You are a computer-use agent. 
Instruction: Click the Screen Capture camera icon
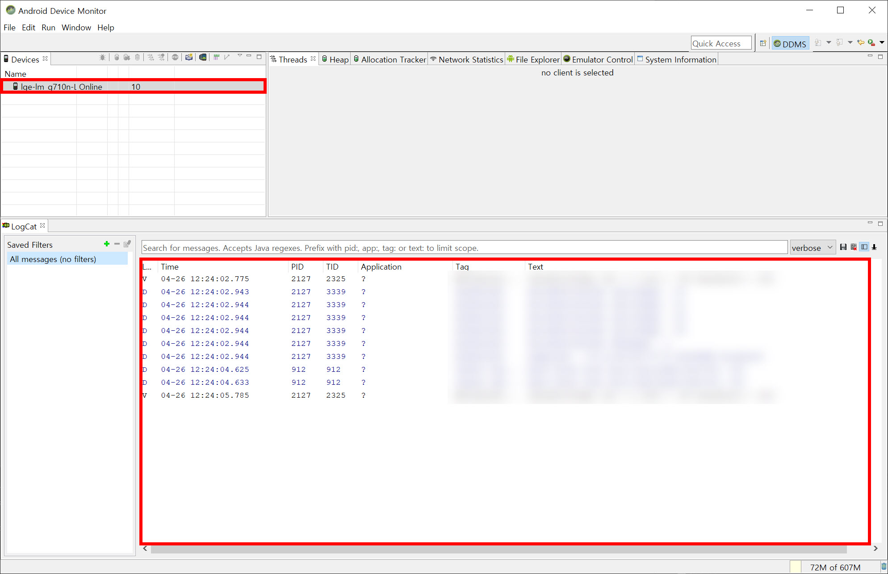click(189, 57)
